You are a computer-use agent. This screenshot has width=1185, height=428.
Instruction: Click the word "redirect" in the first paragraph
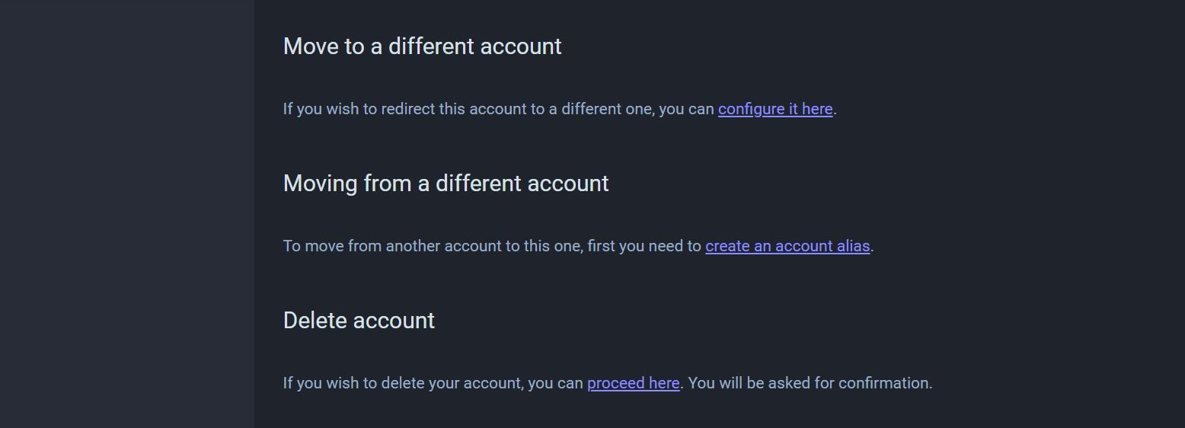click(407, 109)
